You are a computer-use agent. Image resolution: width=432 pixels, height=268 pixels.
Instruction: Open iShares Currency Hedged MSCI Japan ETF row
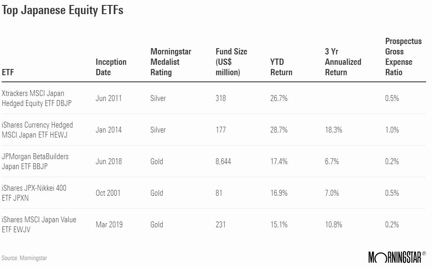coord(37,130)
